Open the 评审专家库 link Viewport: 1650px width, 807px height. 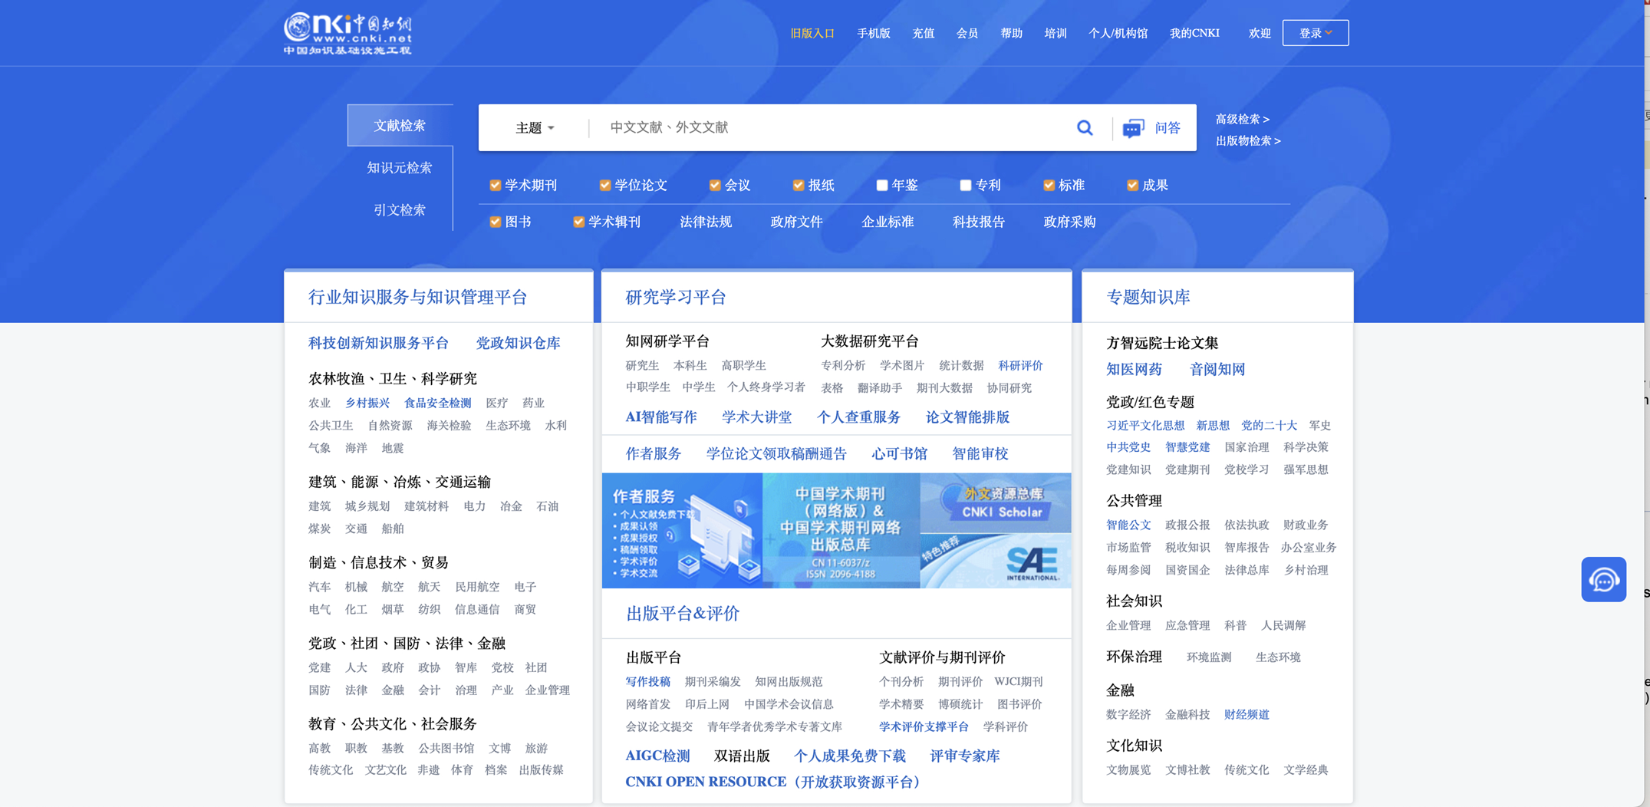[x=965, y=756]
